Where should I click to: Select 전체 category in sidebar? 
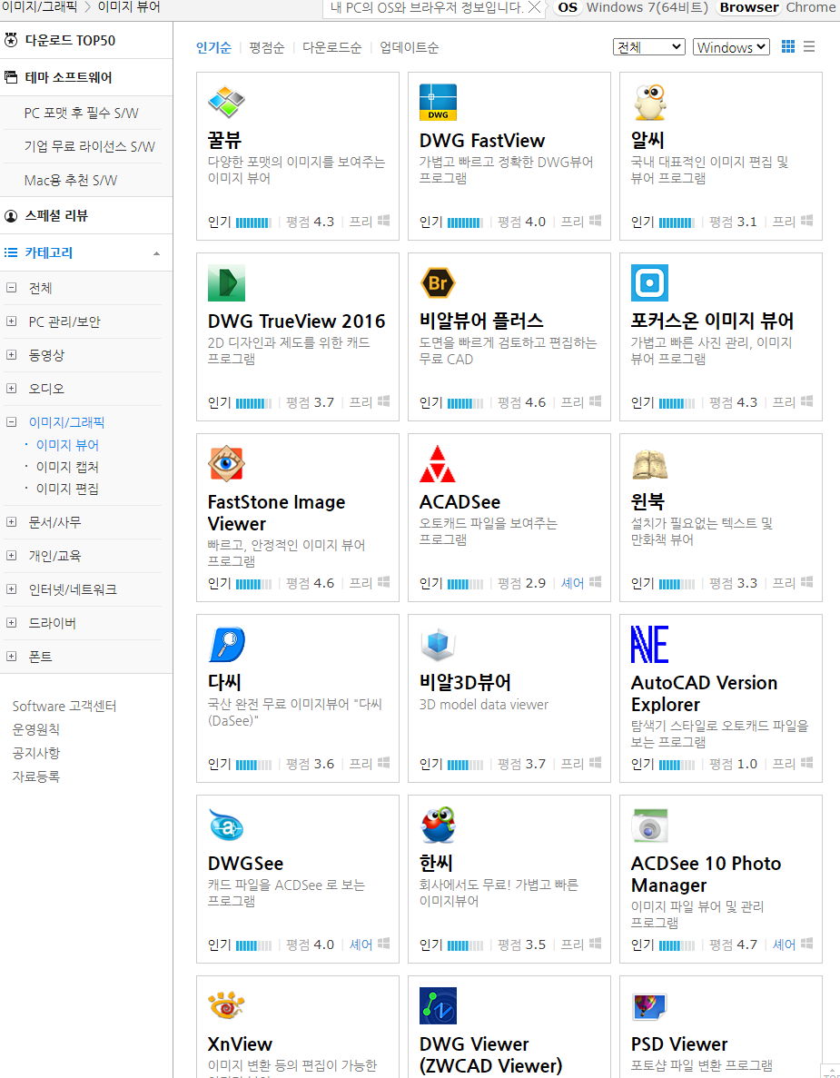pos(40,288)
